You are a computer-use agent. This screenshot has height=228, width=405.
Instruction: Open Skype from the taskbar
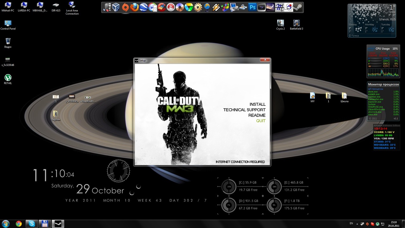(x=32, y=224)
